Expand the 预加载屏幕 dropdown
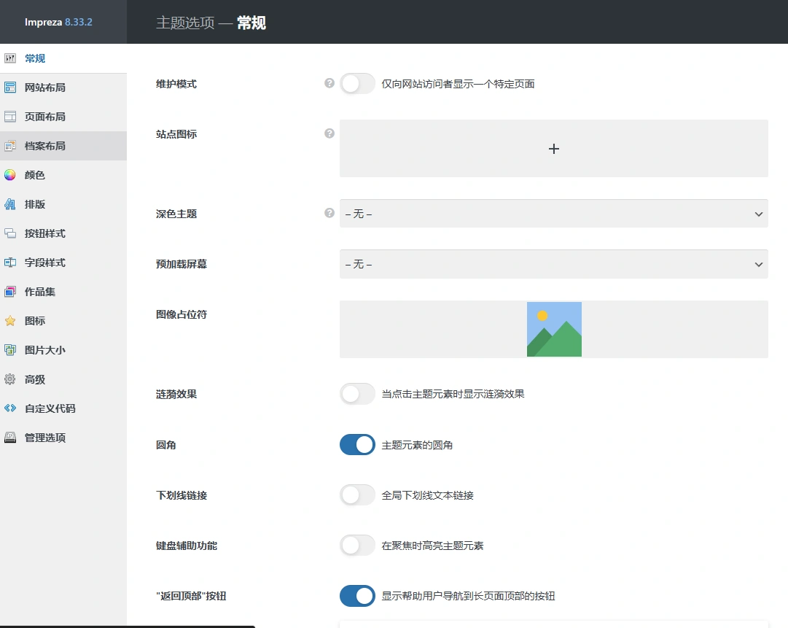The height and width of the screenshot is (628, 788). (553, 264)
